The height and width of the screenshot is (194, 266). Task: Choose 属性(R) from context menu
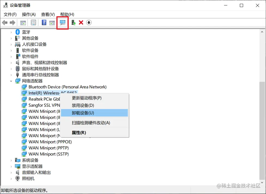94,132
